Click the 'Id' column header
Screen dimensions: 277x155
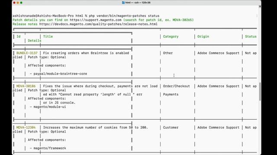[19, 36]
